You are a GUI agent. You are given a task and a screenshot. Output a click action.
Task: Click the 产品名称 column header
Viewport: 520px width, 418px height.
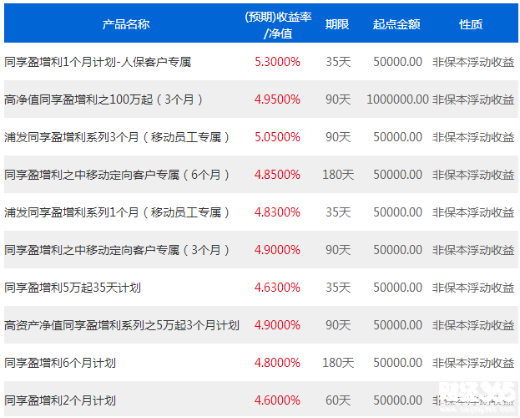(x=126, y=24)
